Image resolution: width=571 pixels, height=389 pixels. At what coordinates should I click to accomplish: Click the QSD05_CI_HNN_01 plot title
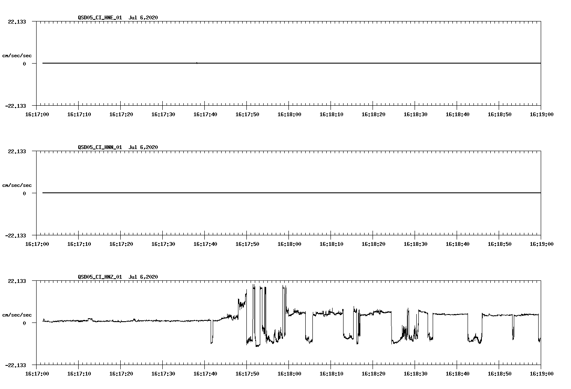118,147
